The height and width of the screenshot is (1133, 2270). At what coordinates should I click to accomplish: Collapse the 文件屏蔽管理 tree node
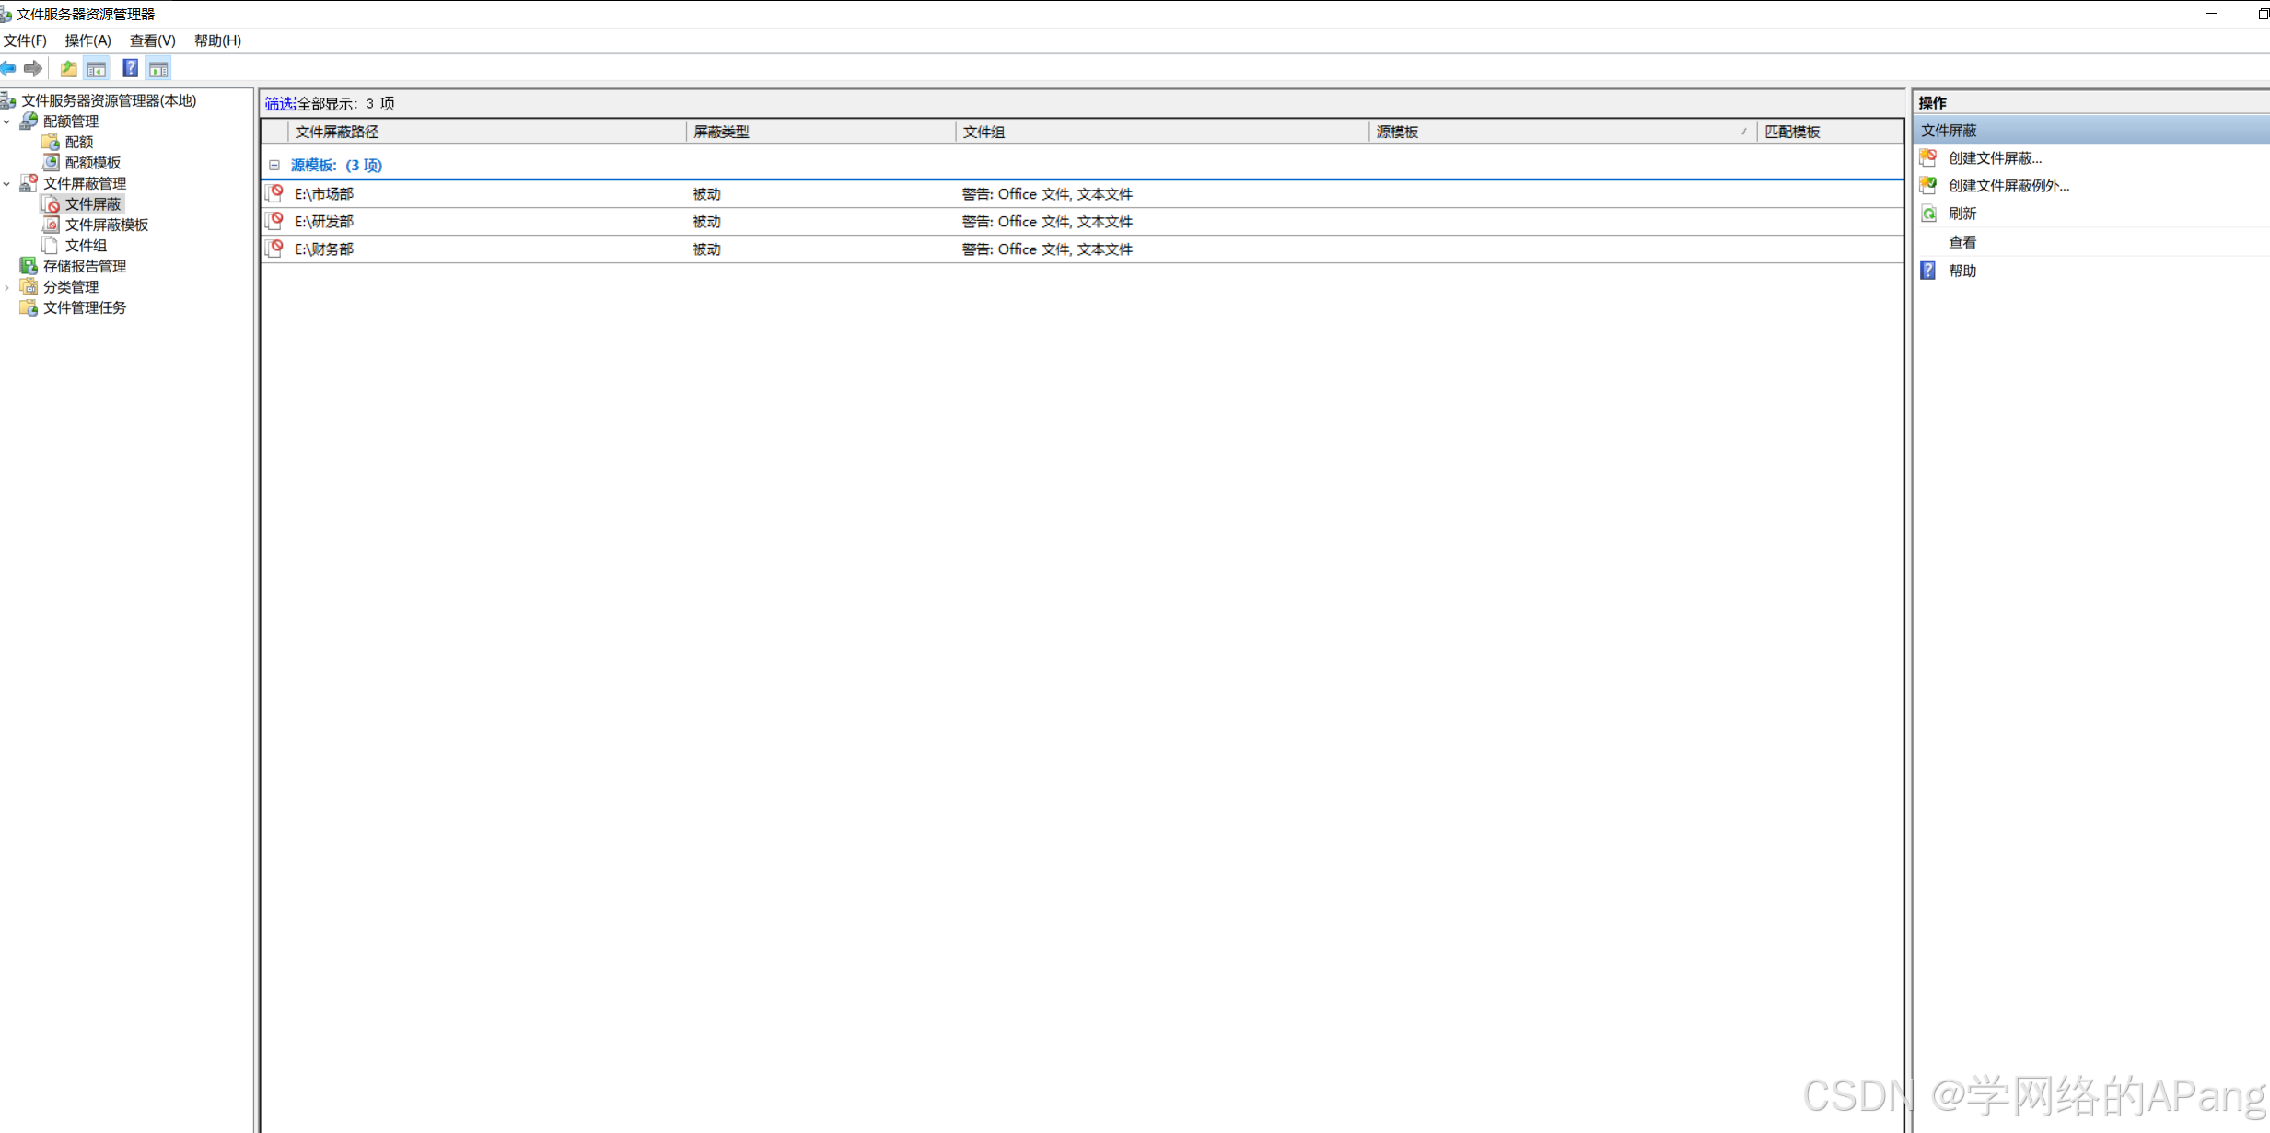7,184
